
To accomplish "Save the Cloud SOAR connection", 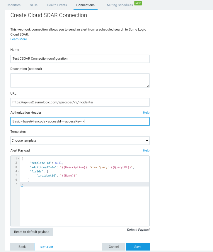I will click(x=138, y=247).
